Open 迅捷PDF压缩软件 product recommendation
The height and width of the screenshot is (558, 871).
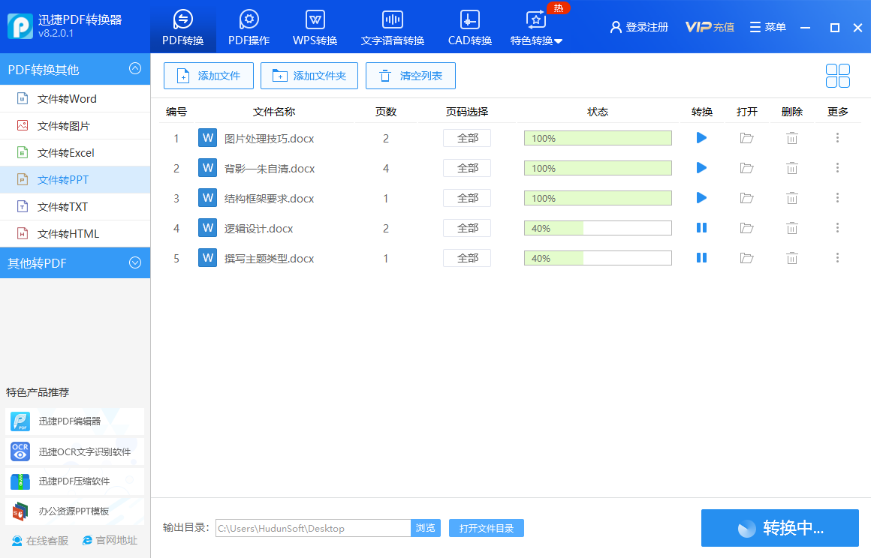click(74, 481)
